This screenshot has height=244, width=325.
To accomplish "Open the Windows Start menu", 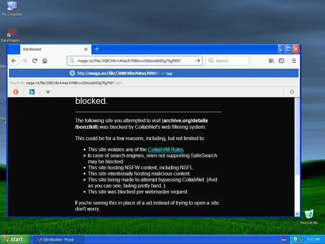I will coord(15,240).
